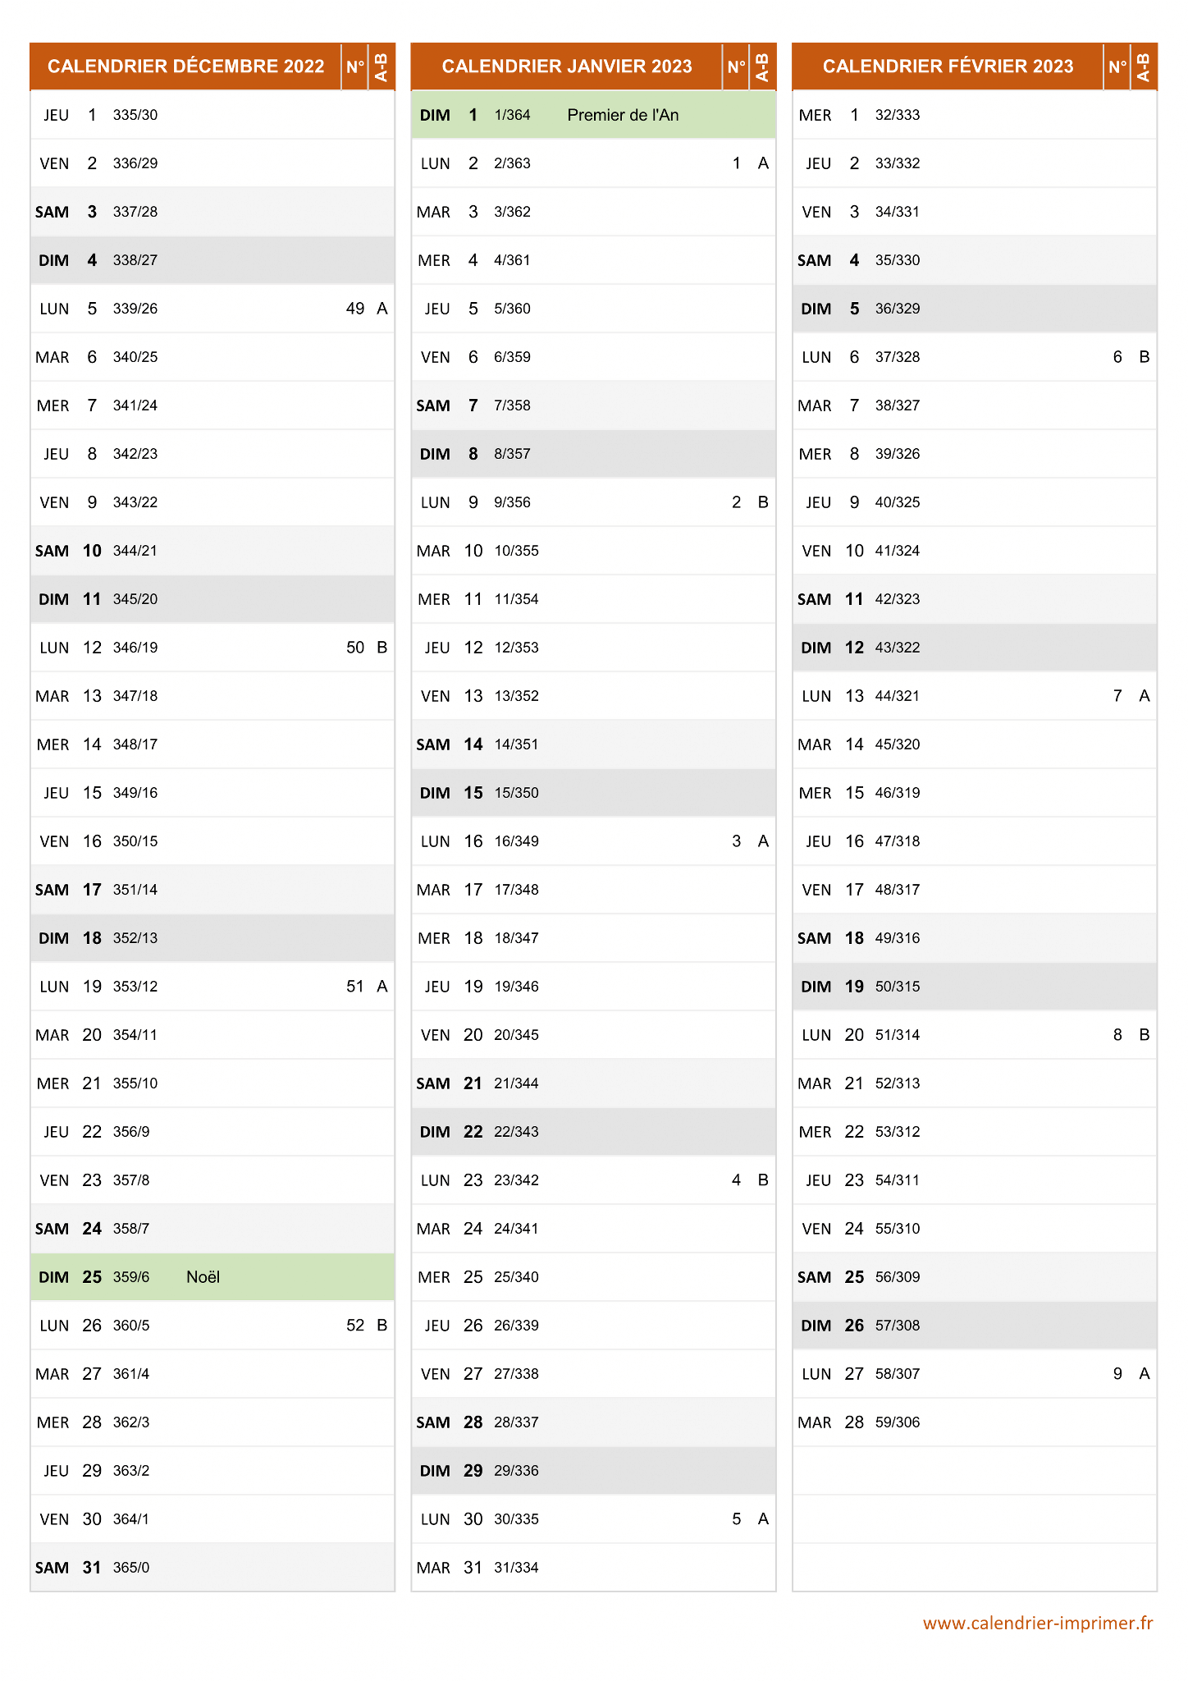This screenshot has width=1188, height=1681.
Task: Select week number 52 in December
Action: coord(355,1326)
